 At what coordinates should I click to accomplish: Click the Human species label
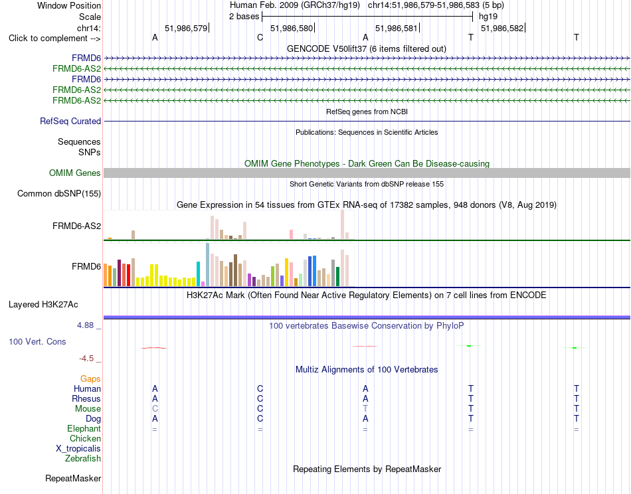coord(87,388)
